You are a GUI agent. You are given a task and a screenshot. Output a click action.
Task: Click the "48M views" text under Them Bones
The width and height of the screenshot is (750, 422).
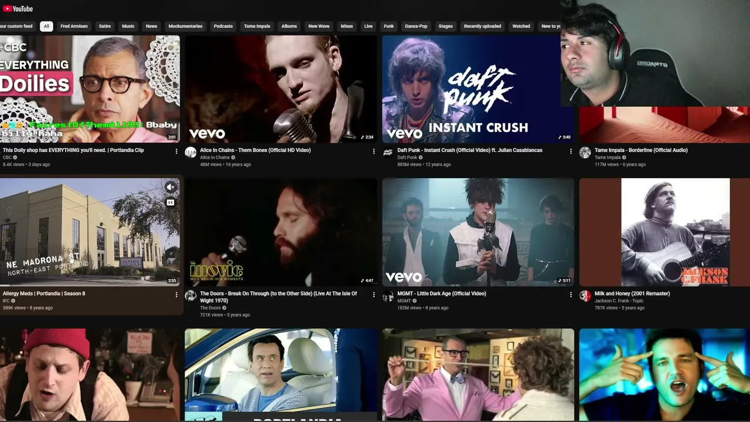click(210, 165)
